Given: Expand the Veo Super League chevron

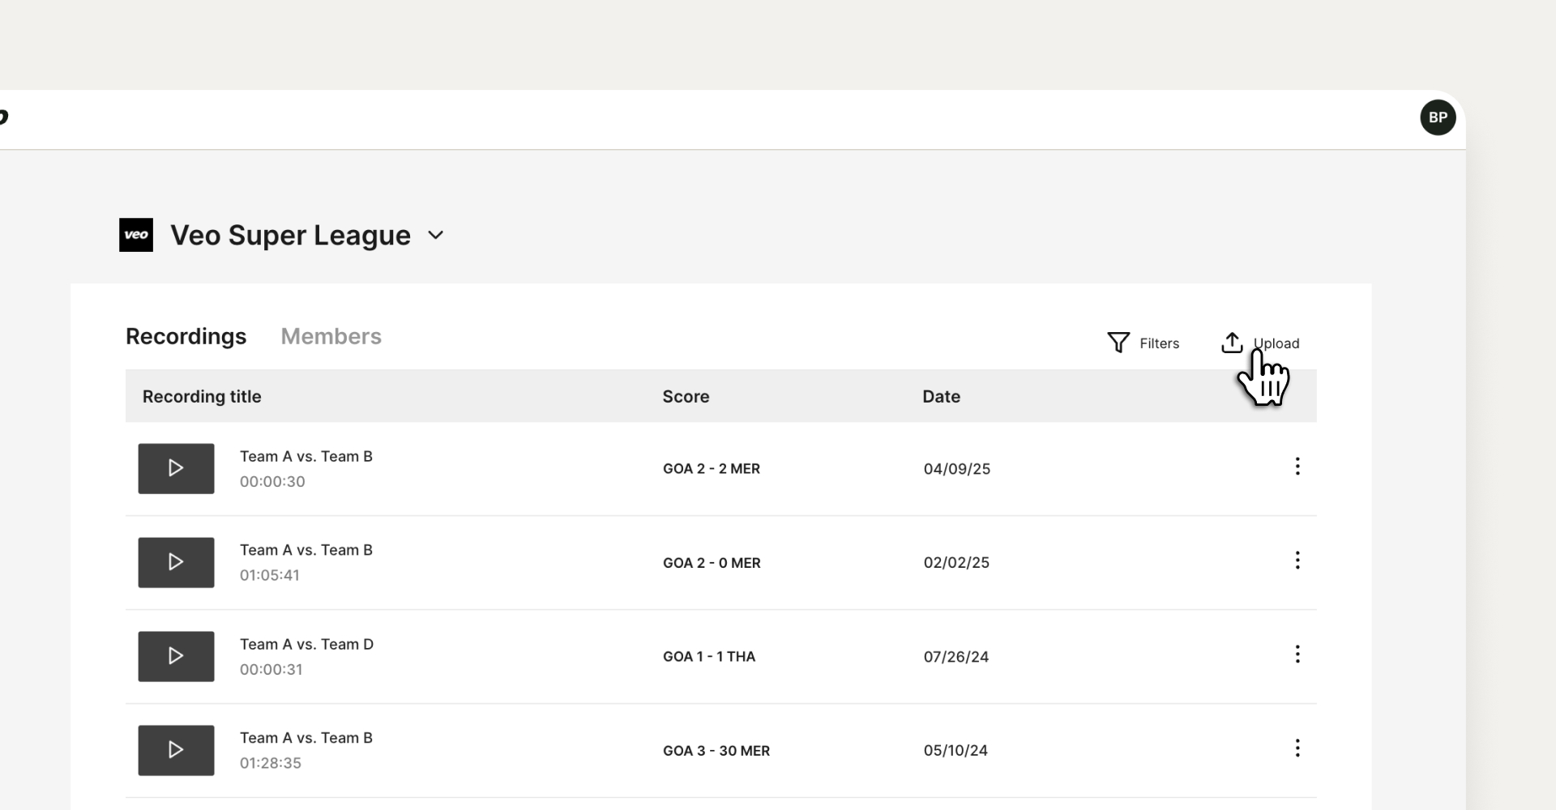Looking at the screenshot, I should pos(436,235).
